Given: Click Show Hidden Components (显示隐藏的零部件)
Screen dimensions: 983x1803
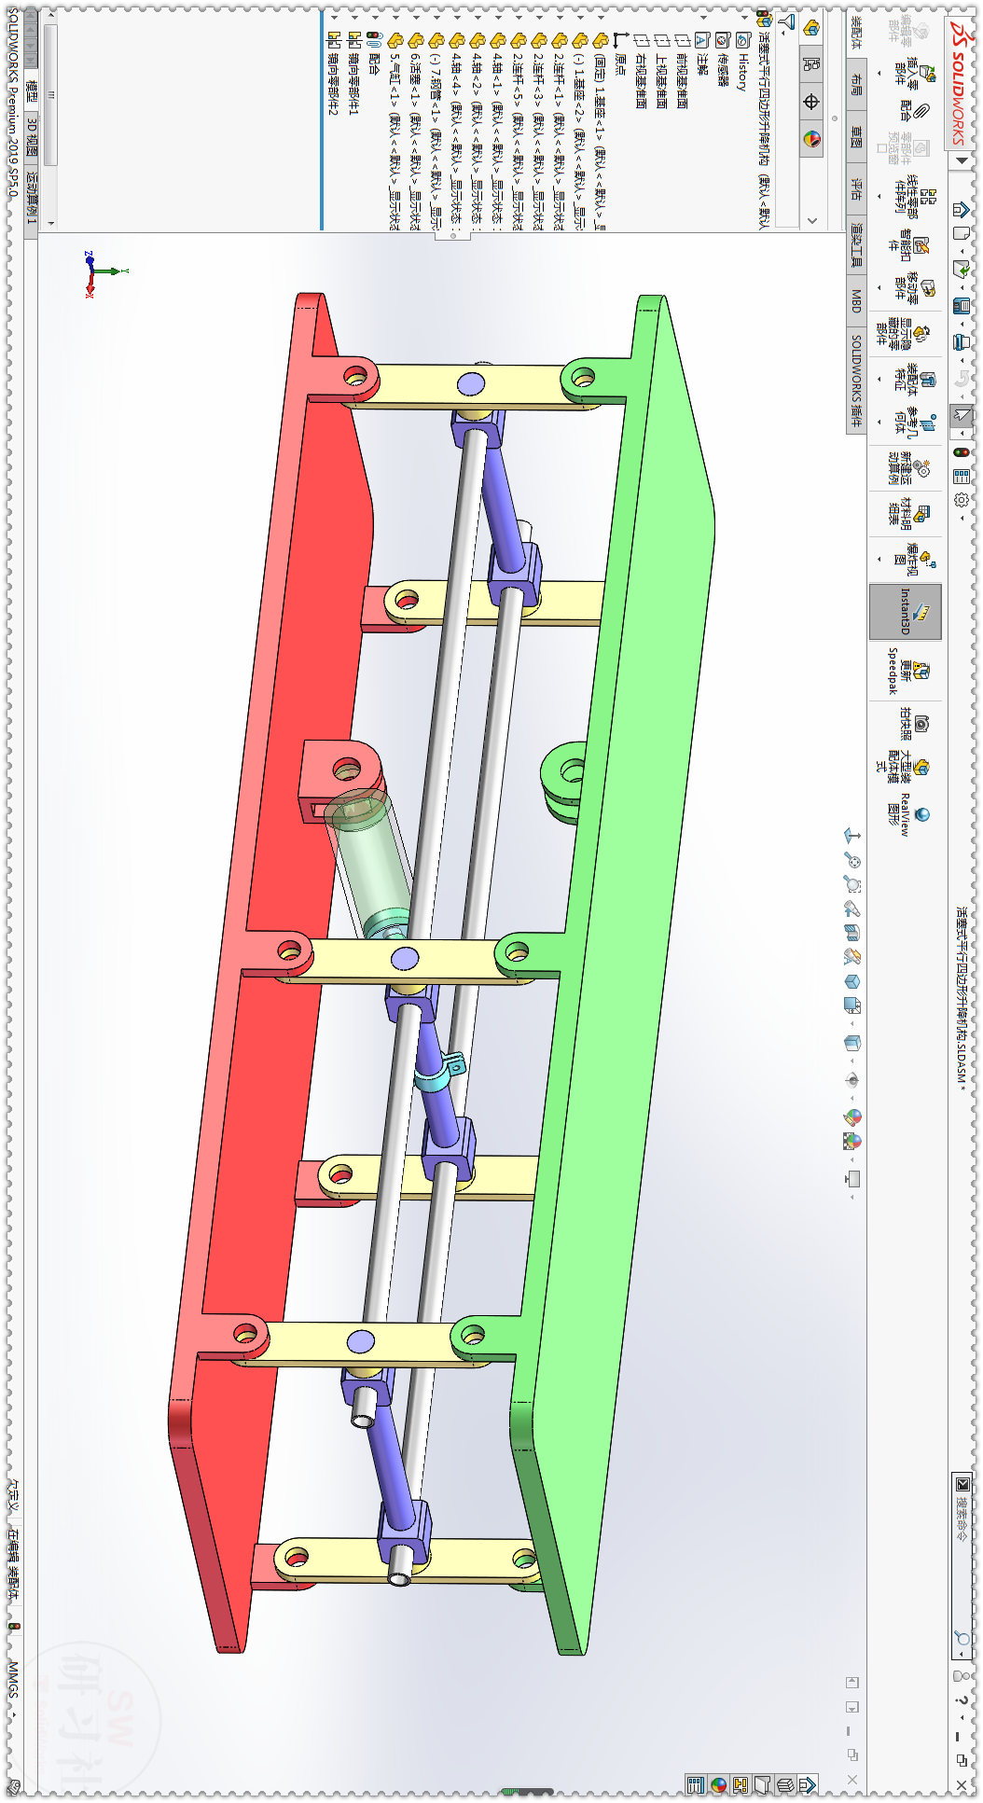Looking at the screenshot, I should (x=905, y=336).
